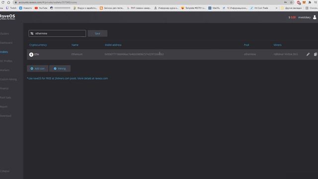Viewport: 318px width, 179px height.
Task: Open the 2Miners free pools promo link
Action: tap(68, 79)
